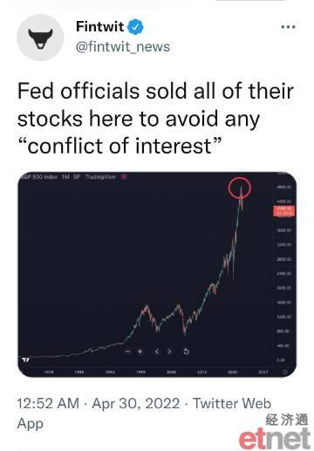Zoom out the chart with minus icon

pyautogui.click(x=127, y=352)
